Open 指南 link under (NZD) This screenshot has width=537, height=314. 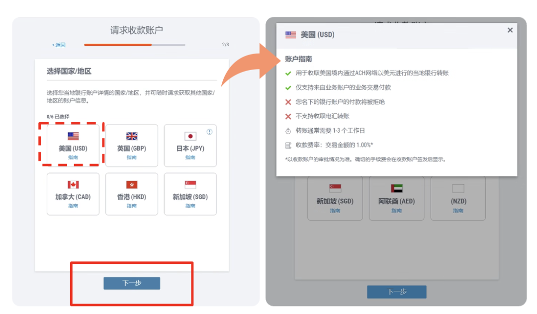(x=458, y=211)
